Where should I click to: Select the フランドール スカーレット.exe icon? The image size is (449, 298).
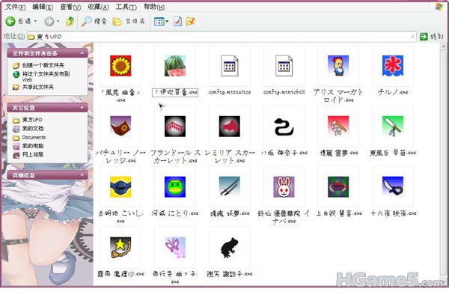(175, 127)
